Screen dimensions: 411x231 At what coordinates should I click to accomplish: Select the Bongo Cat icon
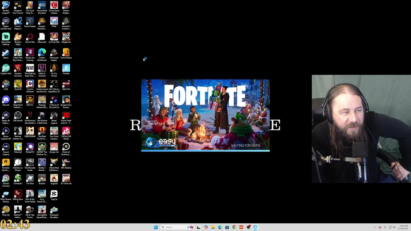pos(54,148)
